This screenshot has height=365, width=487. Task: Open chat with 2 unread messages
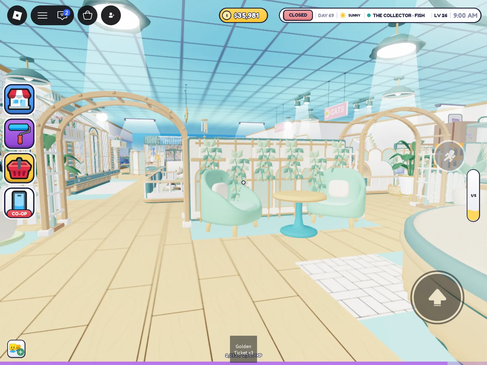(63, 15)
